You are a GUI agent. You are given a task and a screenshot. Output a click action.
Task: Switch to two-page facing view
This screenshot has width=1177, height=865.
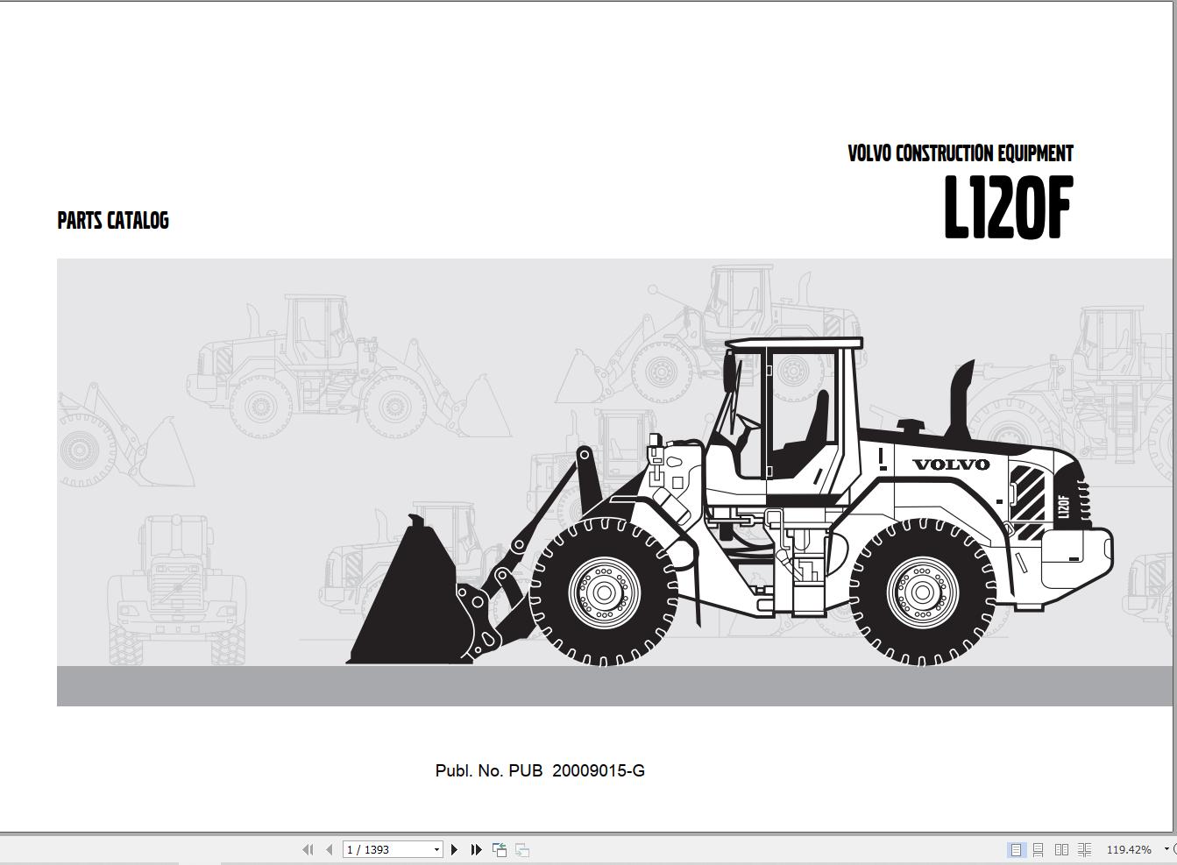(1061, 849)
